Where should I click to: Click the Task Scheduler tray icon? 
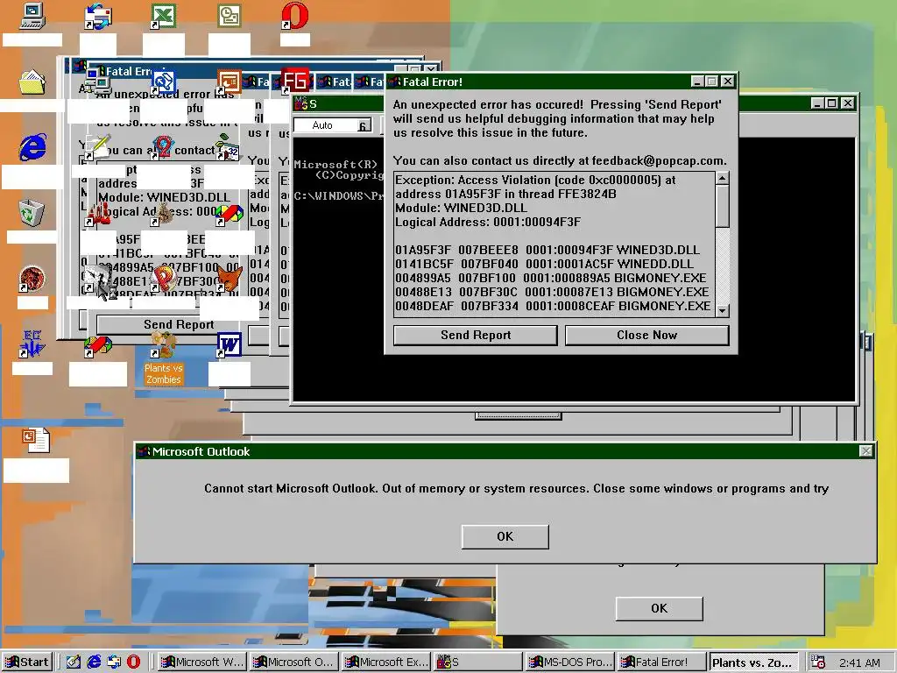818,662
